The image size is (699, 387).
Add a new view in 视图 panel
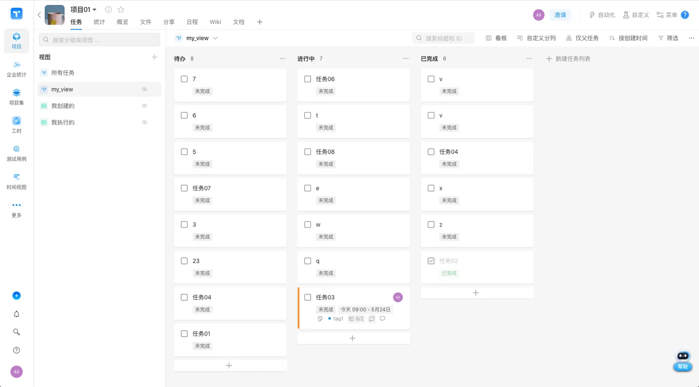pos(154,57)
